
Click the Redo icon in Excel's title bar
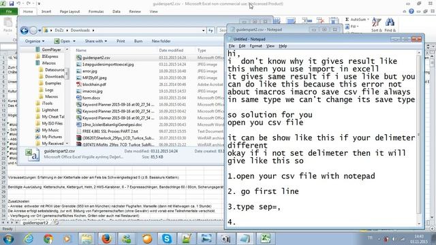[x=29, y=3]
